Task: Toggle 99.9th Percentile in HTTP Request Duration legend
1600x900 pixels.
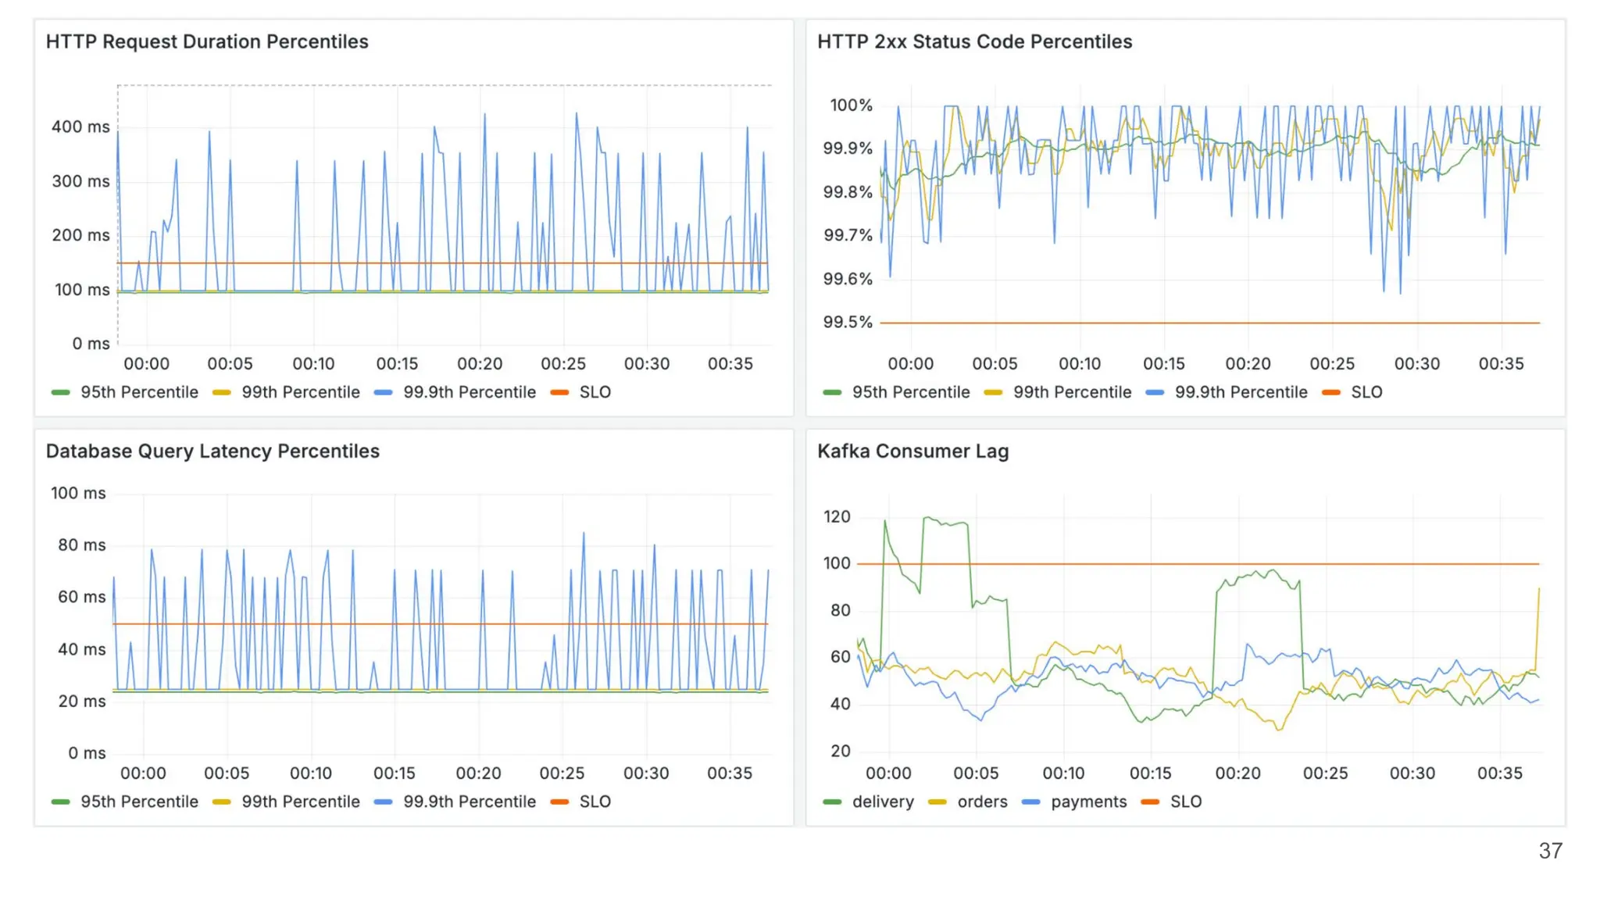Action: click(469, 392)
